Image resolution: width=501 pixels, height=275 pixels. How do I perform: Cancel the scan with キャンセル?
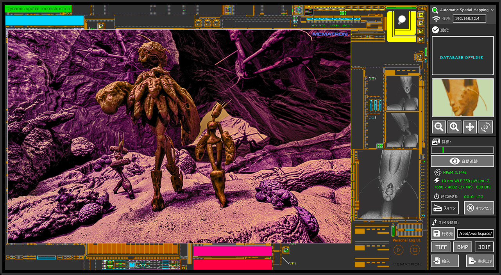tap(479, 208)
